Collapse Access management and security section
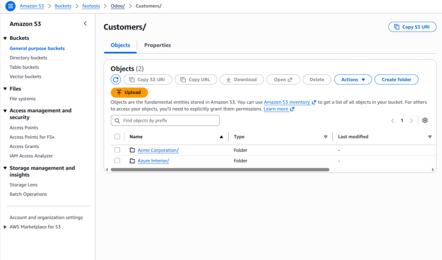Screen dimensions: 442x260 tap(5, 111)
